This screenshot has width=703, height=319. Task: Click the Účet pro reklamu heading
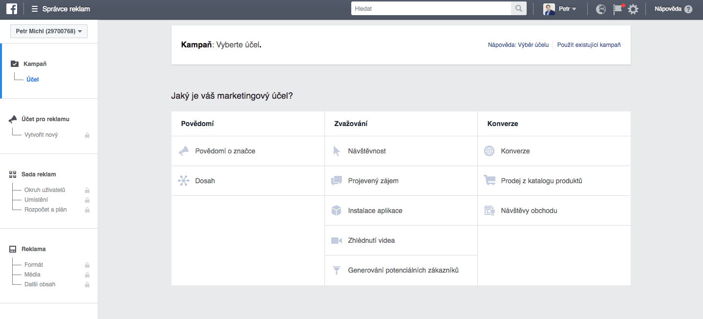[45, 119]
